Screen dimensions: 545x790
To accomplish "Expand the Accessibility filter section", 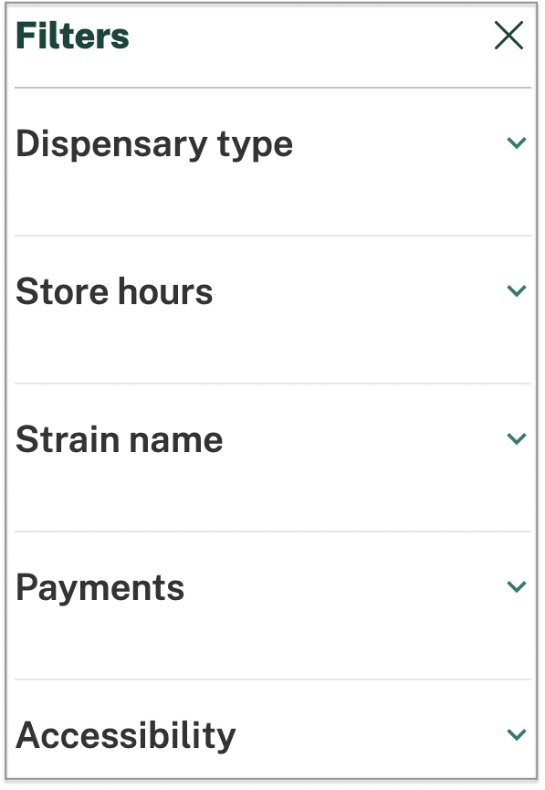I will tap(272, 729).
